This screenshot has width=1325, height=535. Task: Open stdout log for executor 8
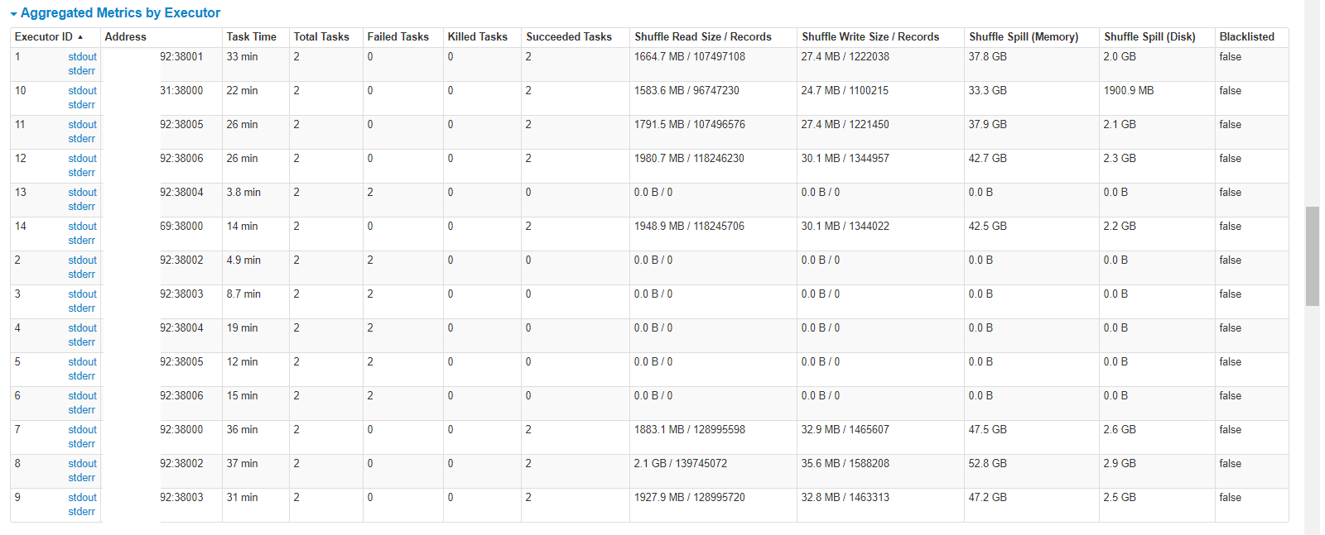(x=82, y=464)
